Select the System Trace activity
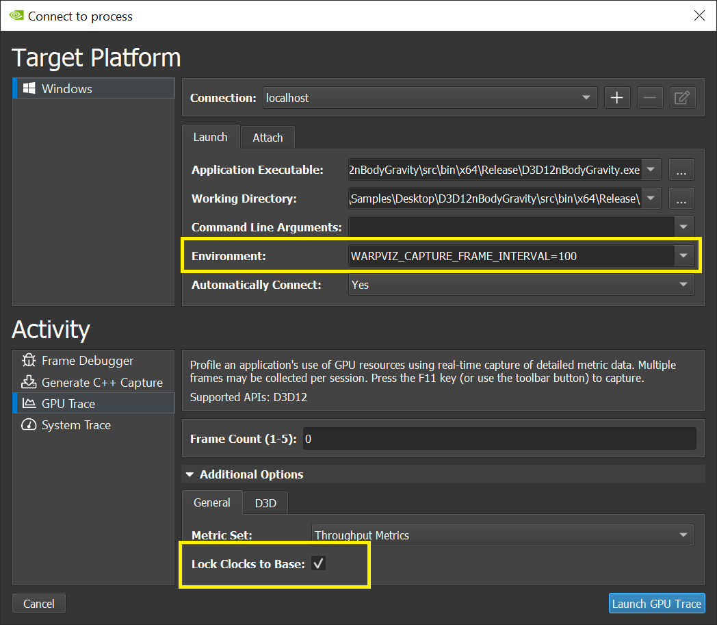717x625 pixels. point(75,425)
